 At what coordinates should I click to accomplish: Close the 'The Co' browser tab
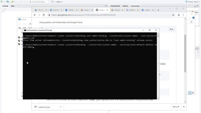tap(46, 10)
